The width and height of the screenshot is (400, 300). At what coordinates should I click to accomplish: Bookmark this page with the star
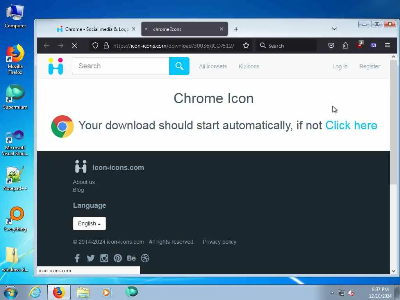click(x=246, y=46)
